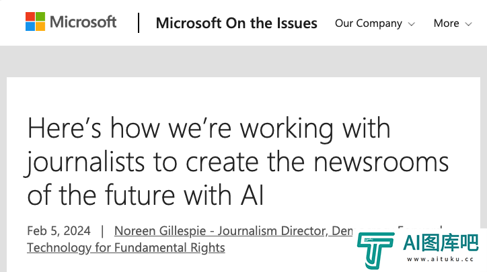Click the Technology for Fundamental Rights link
487x272 pixels.
click(126, 248)
